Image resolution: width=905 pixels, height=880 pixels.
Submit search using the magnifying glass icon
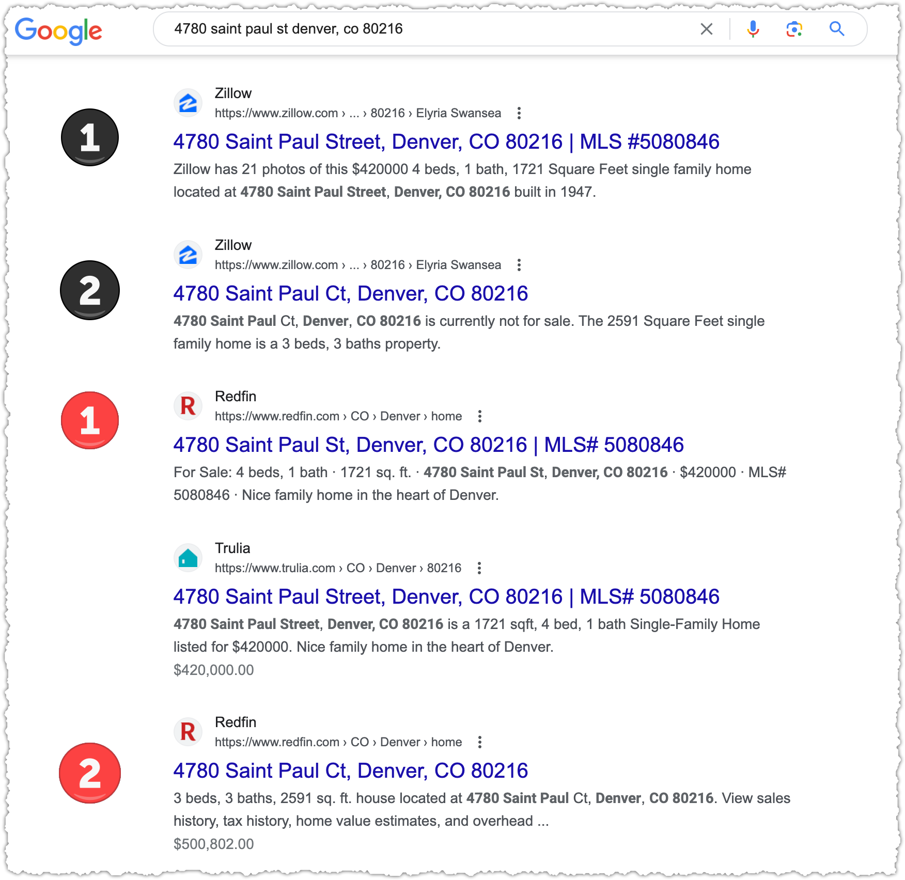(837, 29)
